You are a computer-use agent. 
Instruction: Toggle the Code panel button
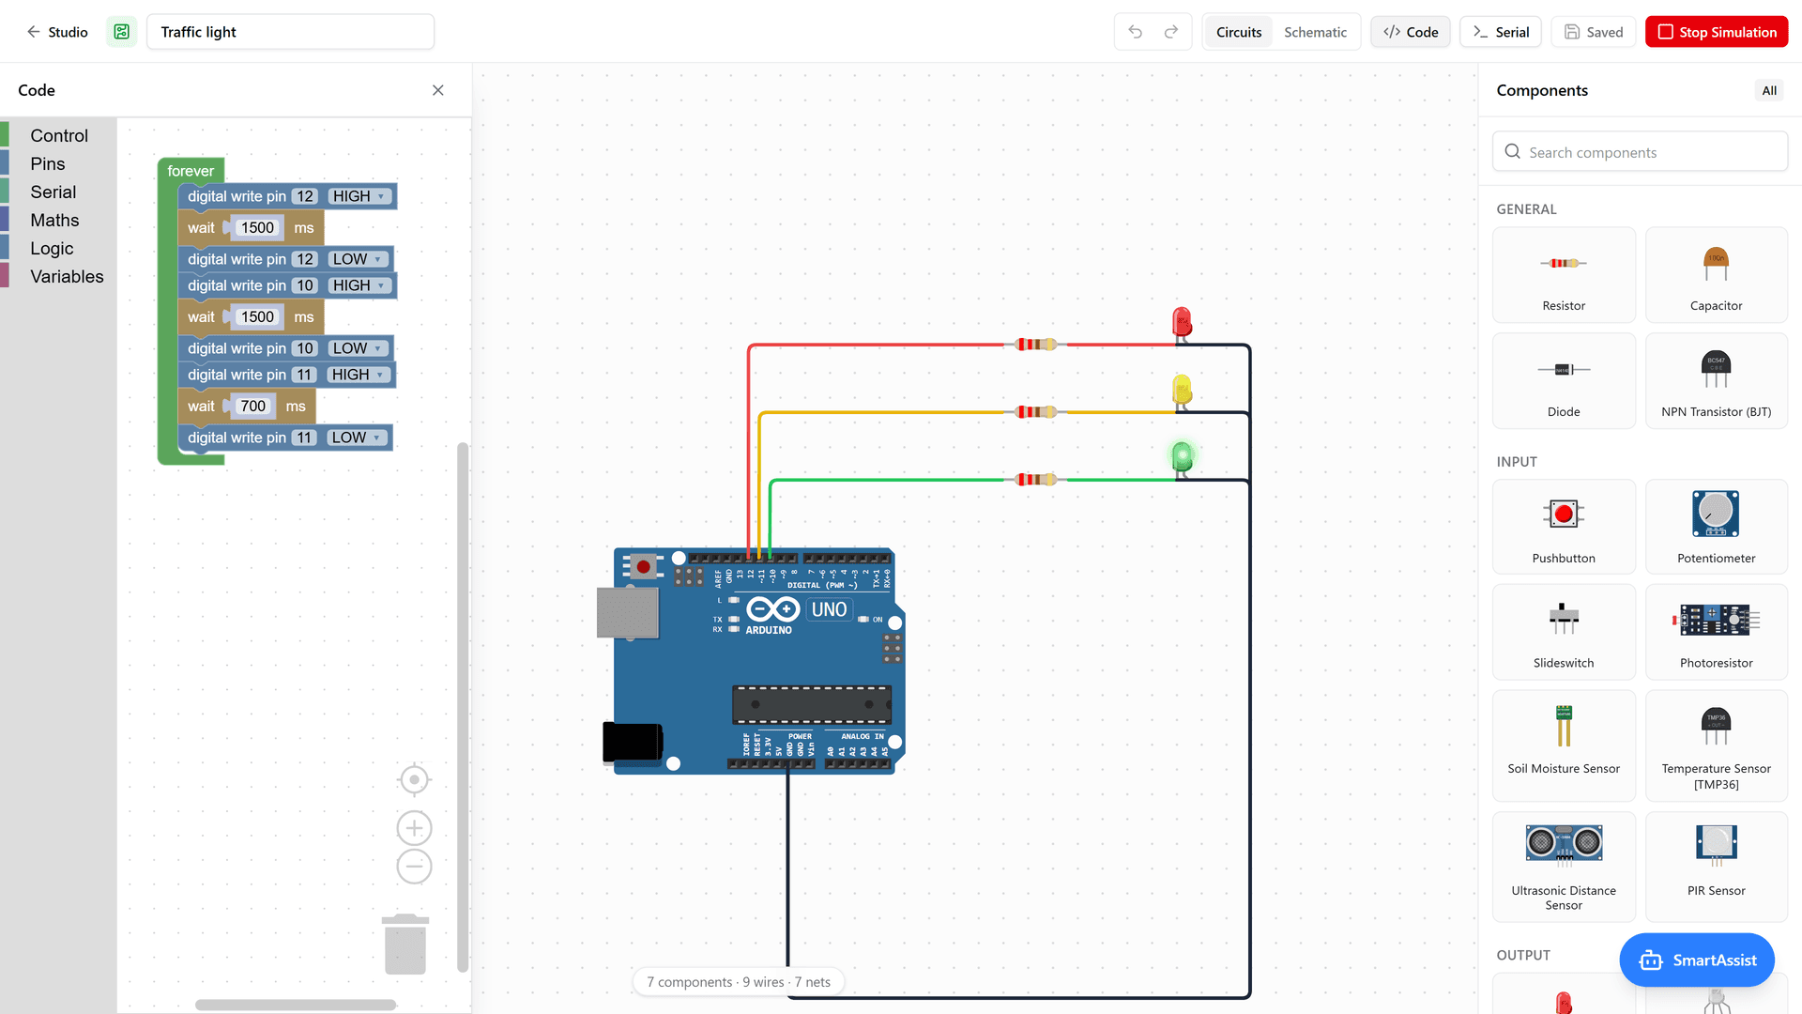click(1411, 32)
